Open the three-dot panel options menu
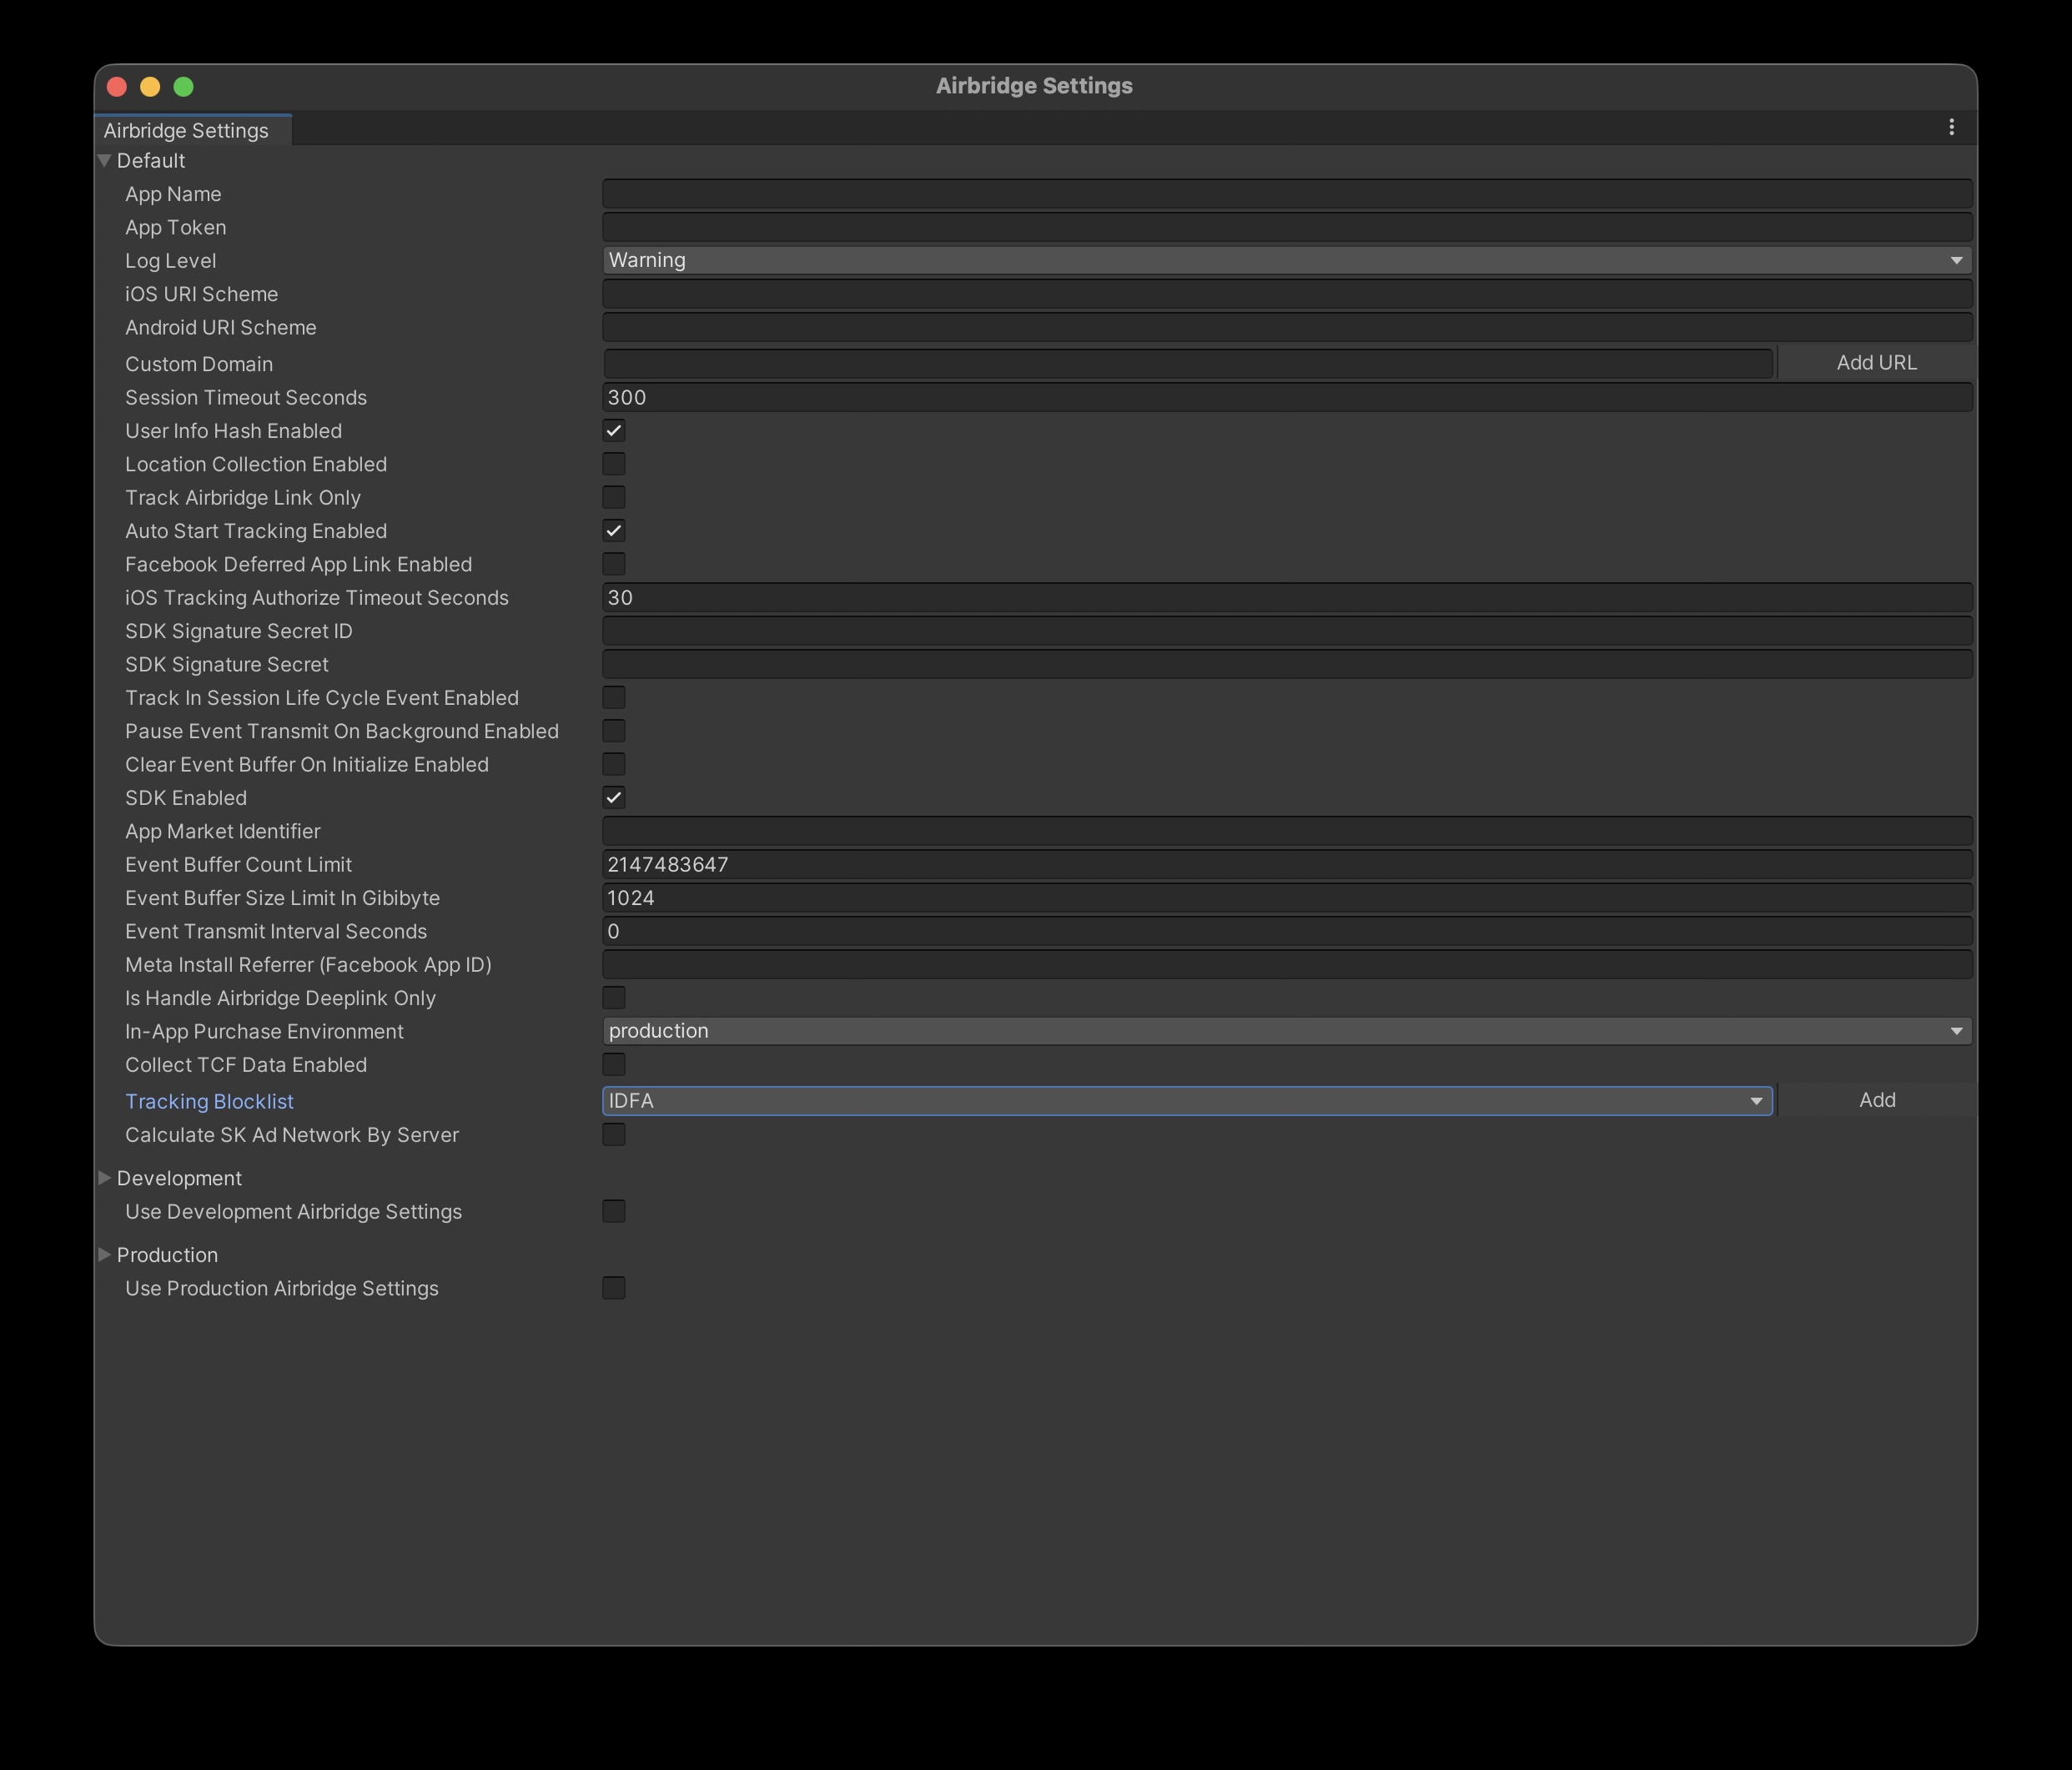Viewport: 2072px width, 1770px height. point(1951,127)
